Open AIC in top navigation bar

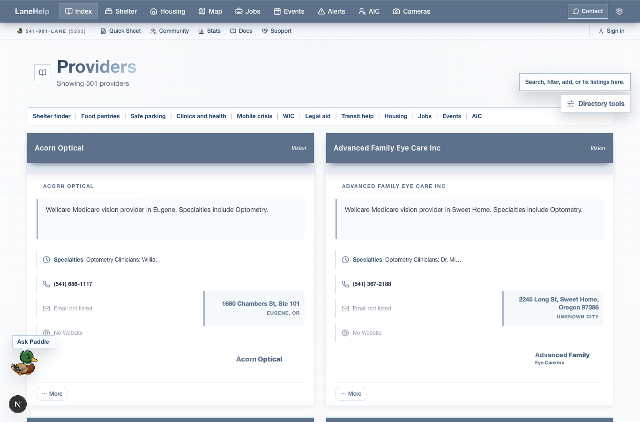[x=369, y=11]
